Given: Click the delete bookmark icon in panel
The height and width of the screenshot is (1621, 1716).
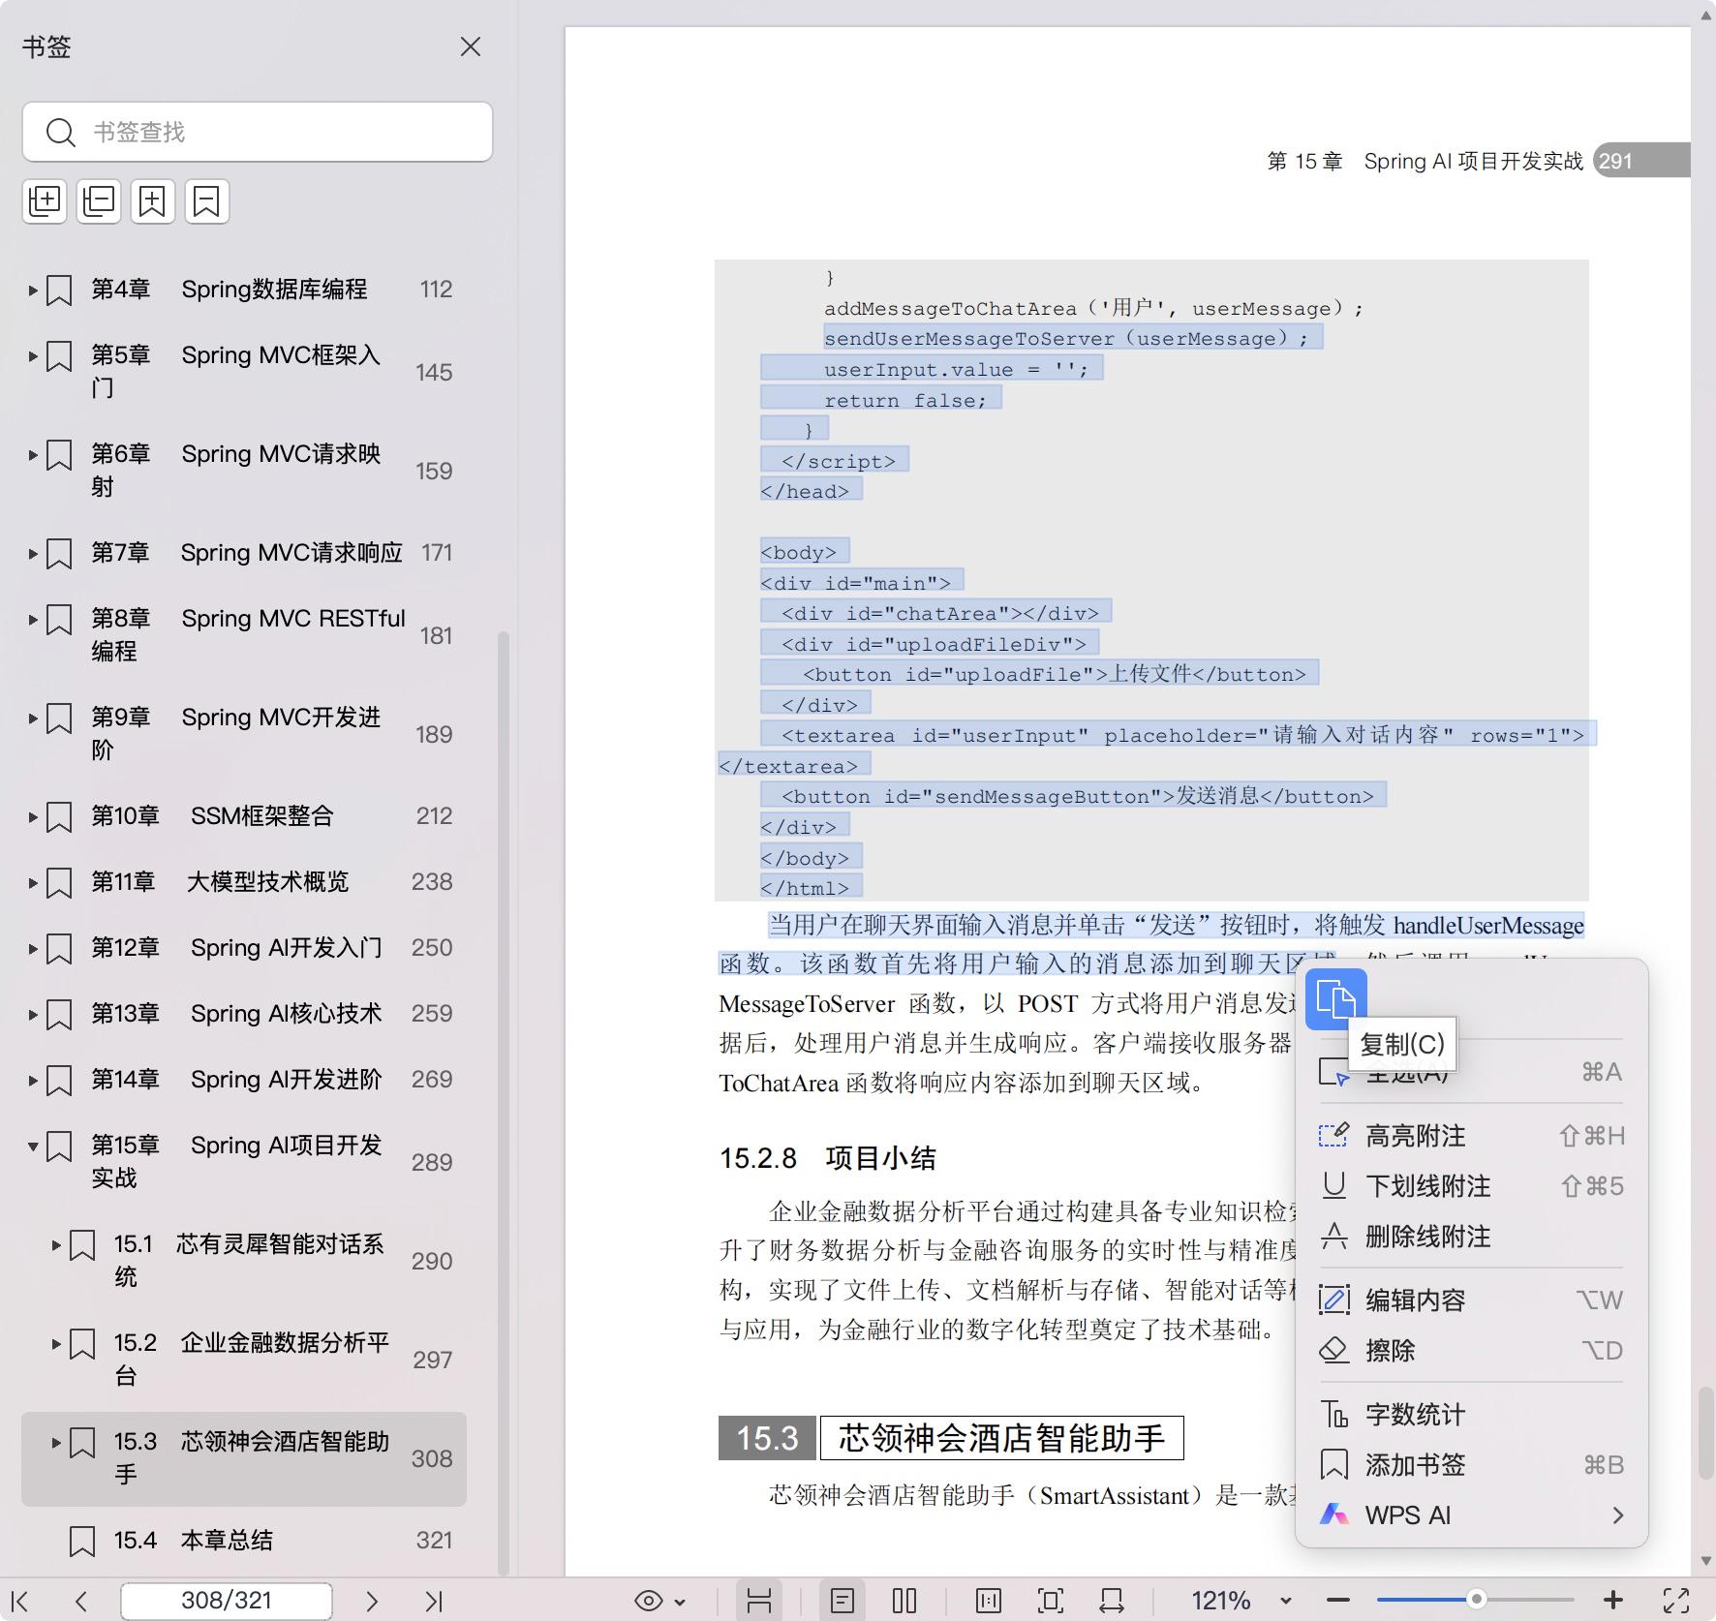Looking at the screenshot, I should click(206, 201).
